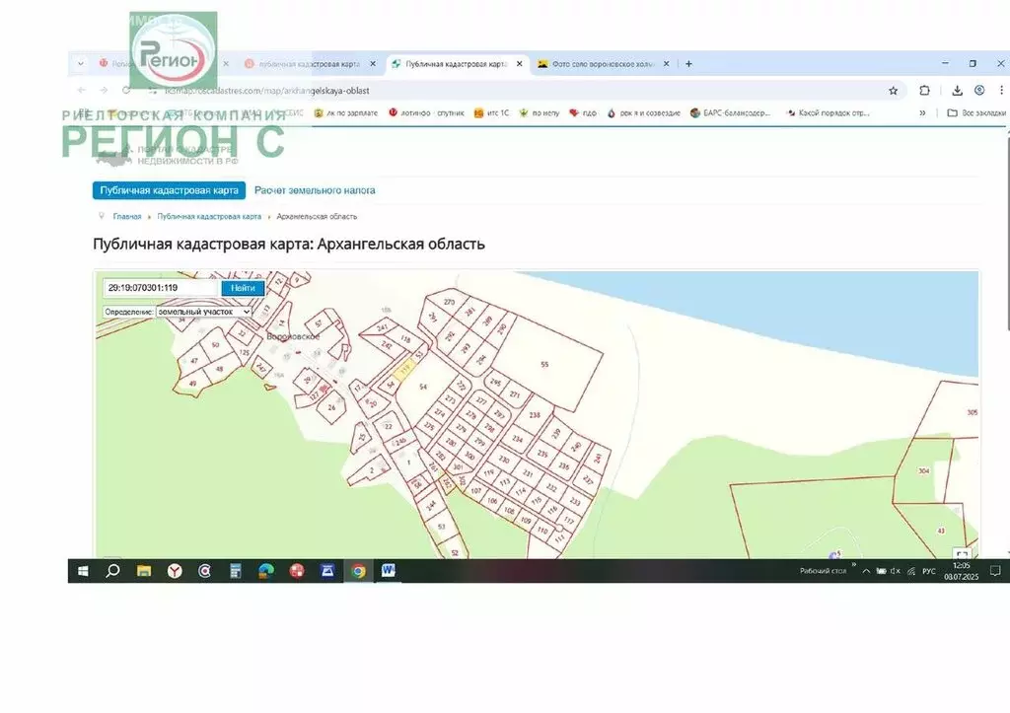This screenshot has height=713, width=1010.
Task: Open Chrome downloads icon
Action: pyautogui.click(x=957, y=91)
